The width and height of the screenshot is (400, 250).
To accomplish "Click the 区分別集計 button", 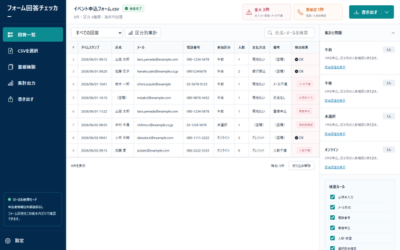I will point(143,33).
